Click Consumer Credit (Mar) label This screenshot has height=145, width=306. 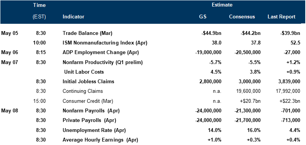(88, 101)
